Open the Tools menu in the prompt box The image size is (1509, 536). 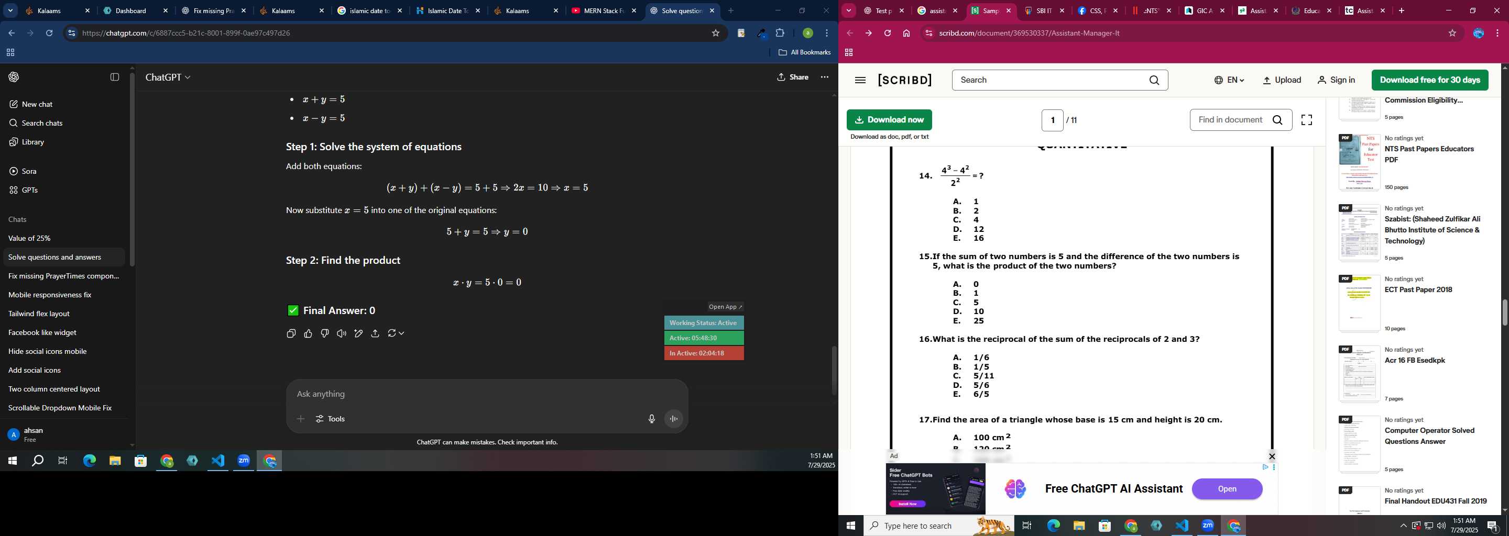(331, 419)
